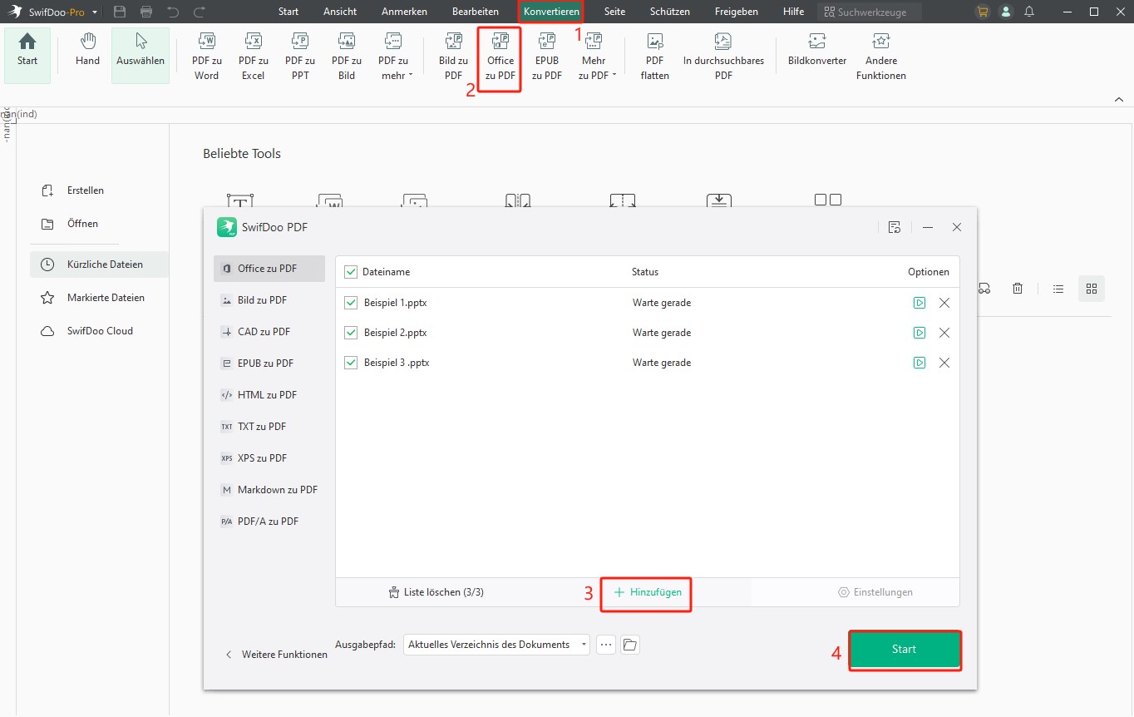
Task: Open the output folder icon
Action: (630, 645)
